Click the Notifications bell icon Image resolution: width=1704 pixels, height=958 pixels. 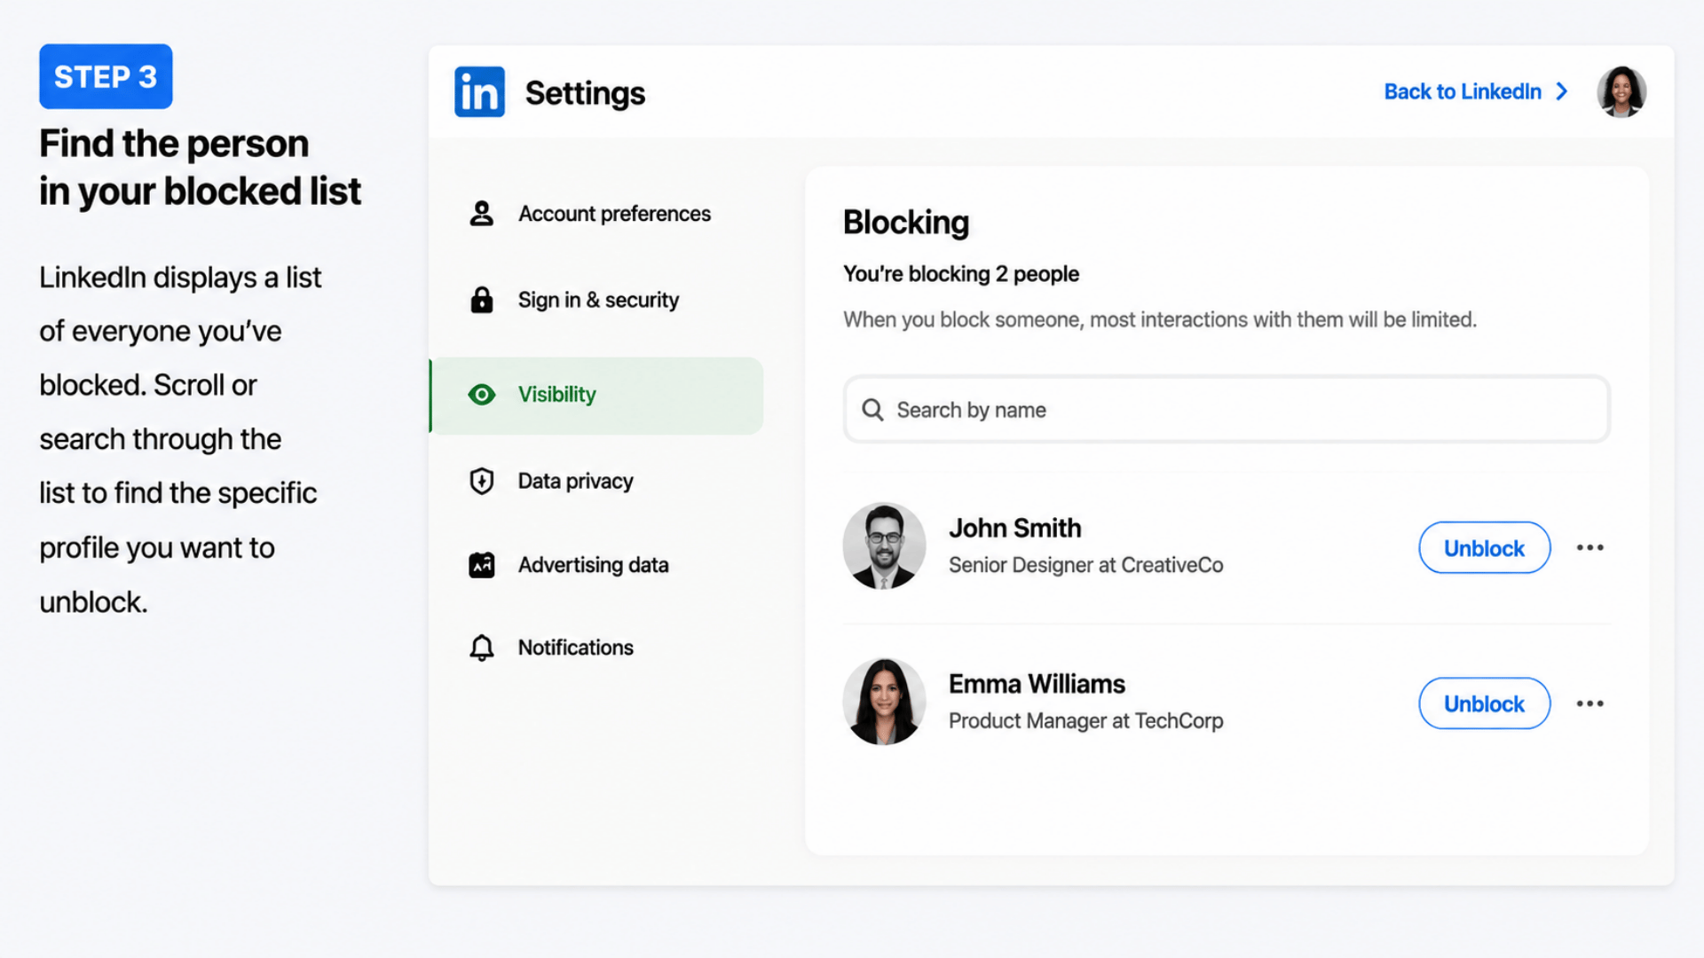(x=481, y=648)
